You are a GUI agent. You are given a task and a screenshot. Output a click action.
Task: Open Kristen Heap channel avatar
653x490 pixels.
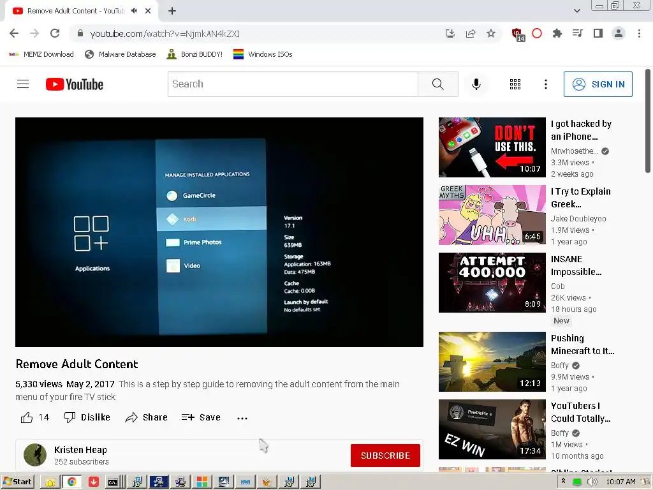(x=35, y=455)
